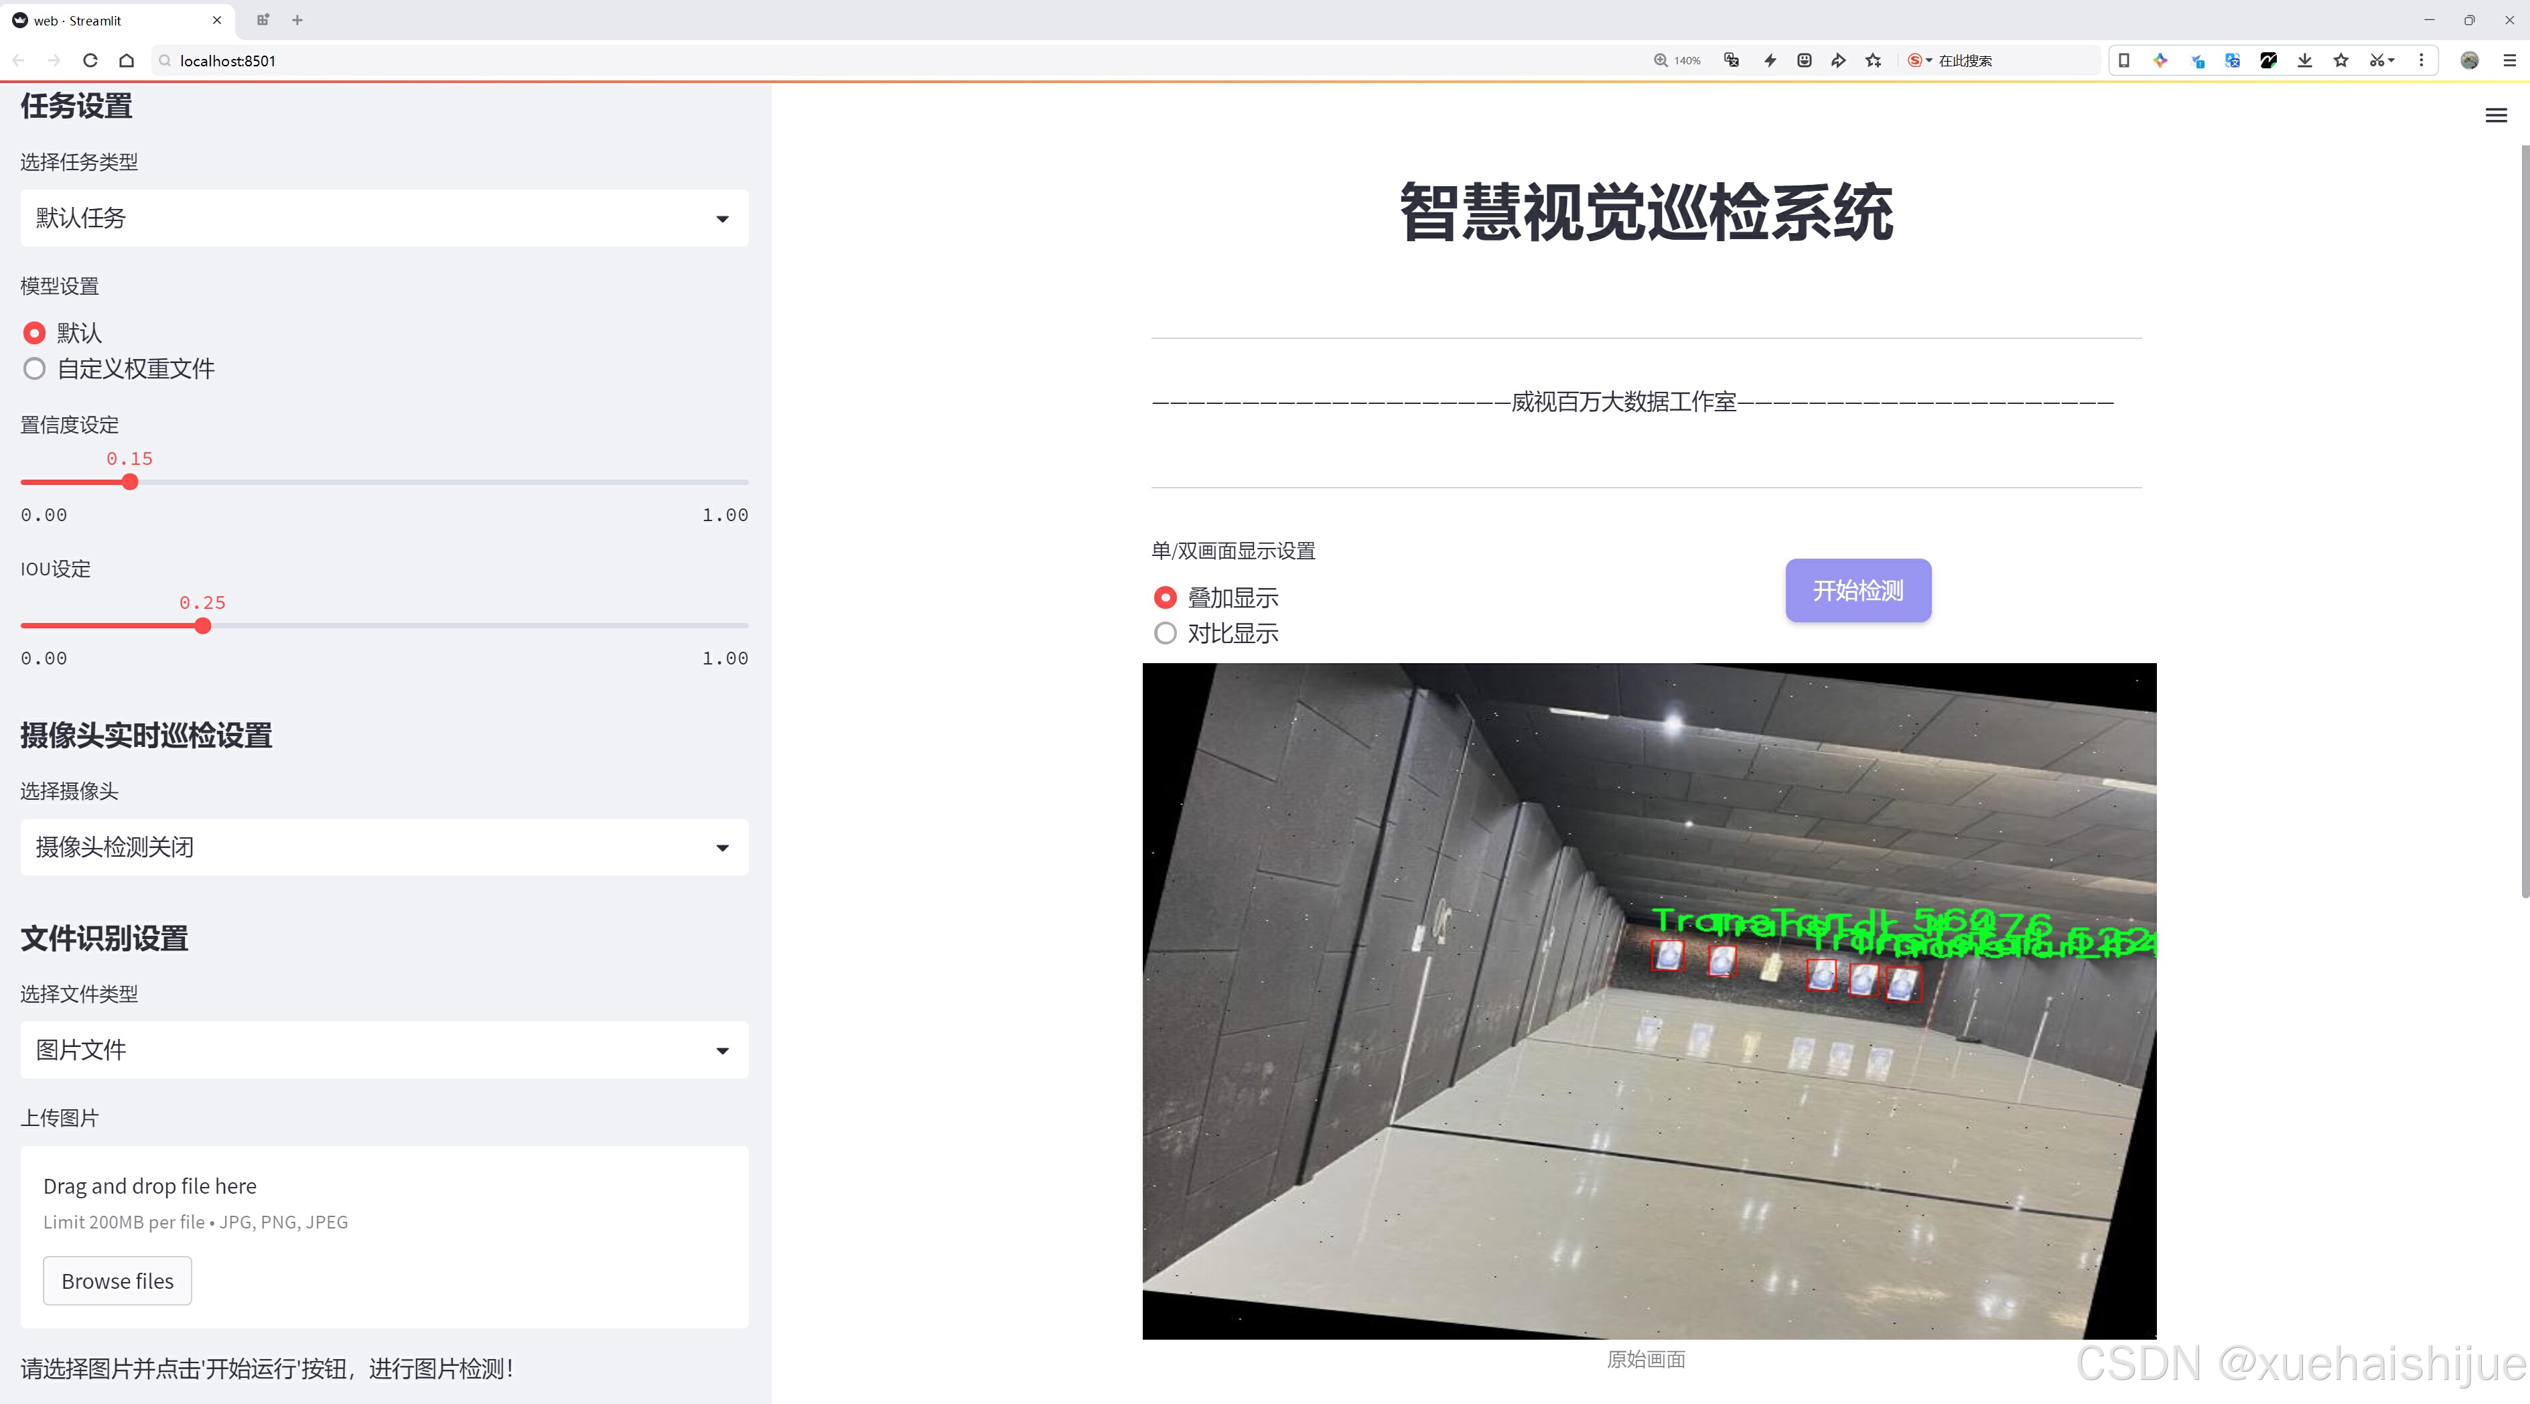The width and height of the screenshot is (2530, 1404).
Task: Click the 威视百万大数据工作室 text line
Action: click(1624, 401)
